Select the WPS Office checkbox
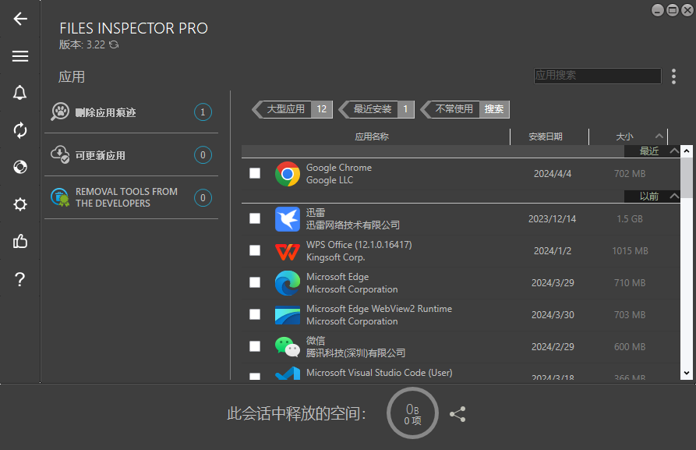The width and height of the screenshot is (696, 450). click(x=255, y=250)
